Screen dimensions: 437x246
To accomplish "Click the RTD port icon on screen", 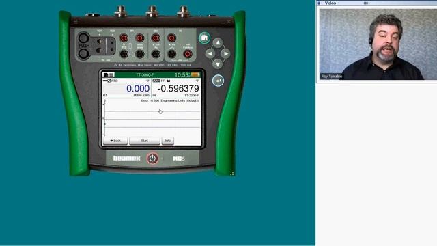I will pyautogui.click(x=107, y=81).
